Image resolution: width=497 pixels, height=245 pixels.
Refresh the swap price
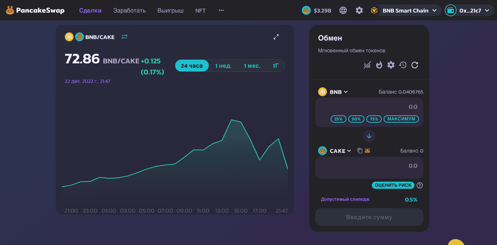(415, 65)
